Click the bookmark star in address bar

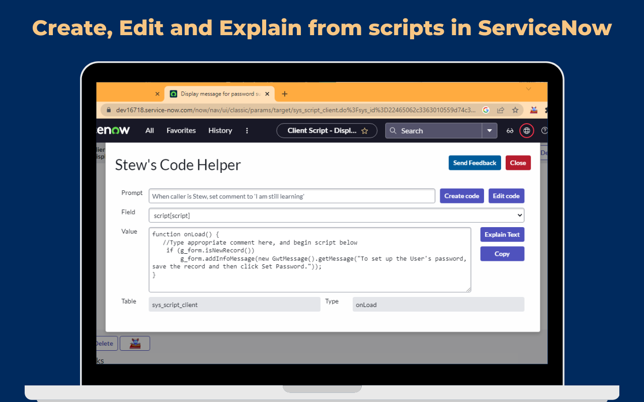click(x=515, y=110)
